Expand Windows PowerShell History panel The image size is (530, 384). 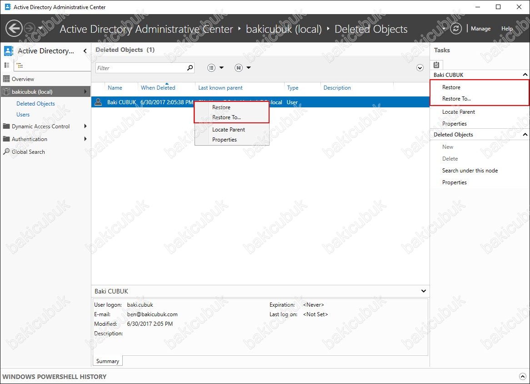coord(522,377)
